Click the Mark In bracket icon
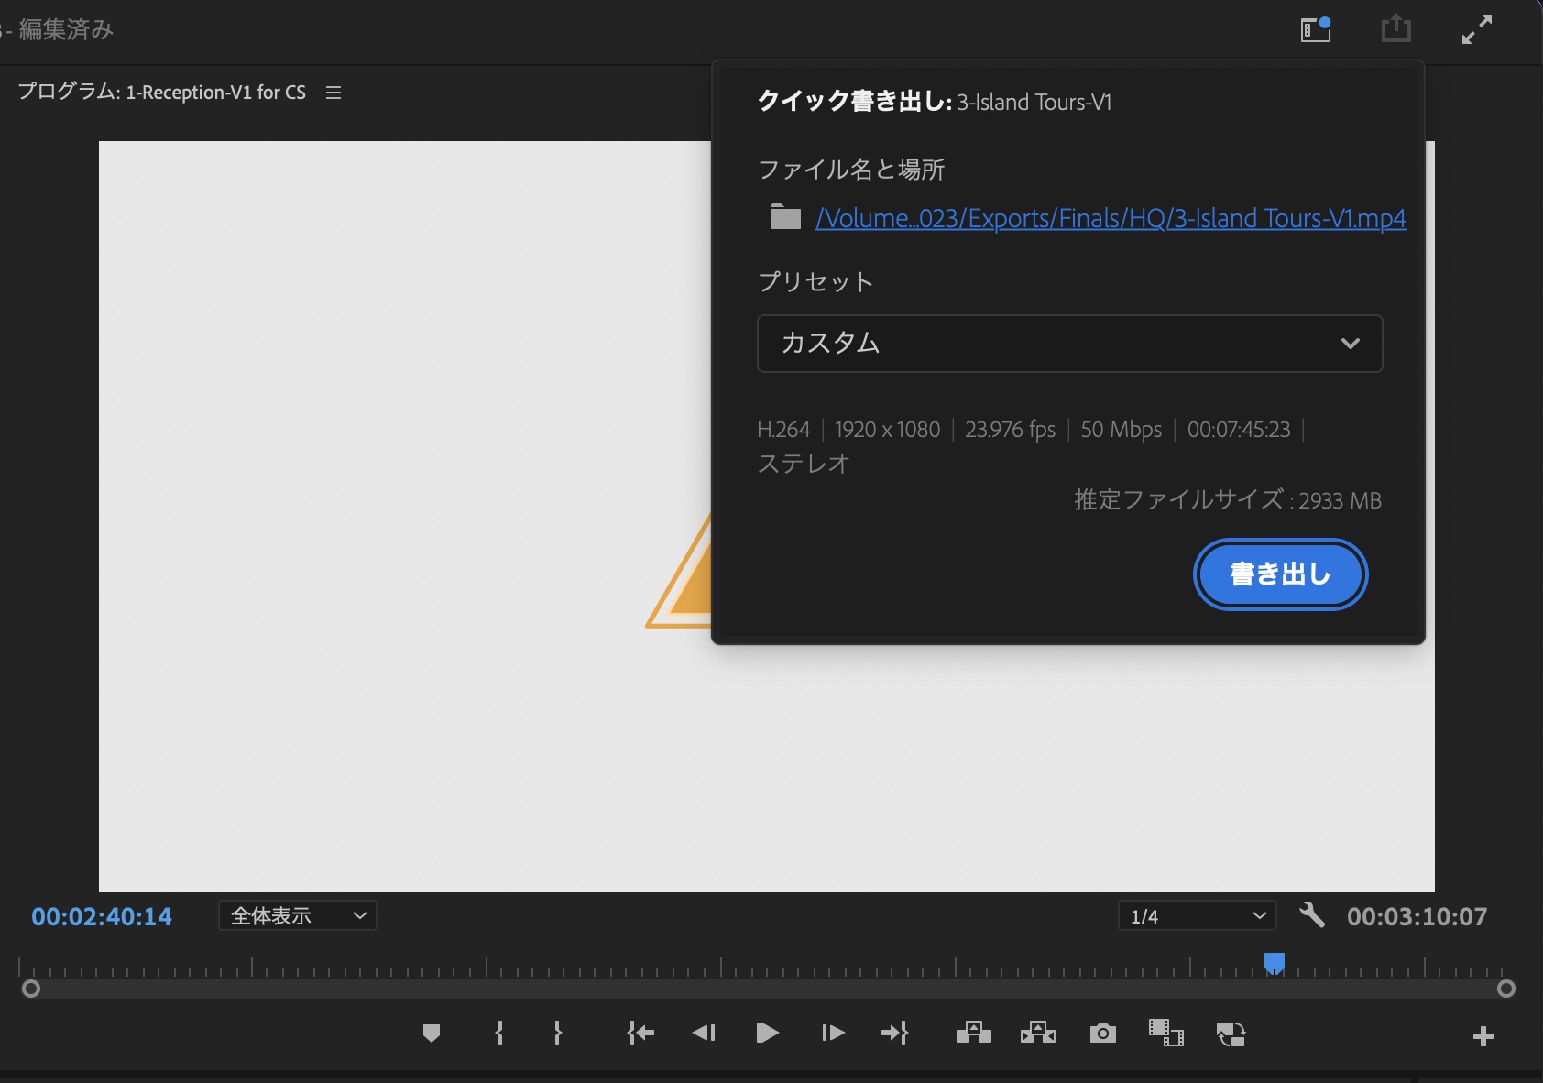1543x1083 pixels. [499, 1034]
